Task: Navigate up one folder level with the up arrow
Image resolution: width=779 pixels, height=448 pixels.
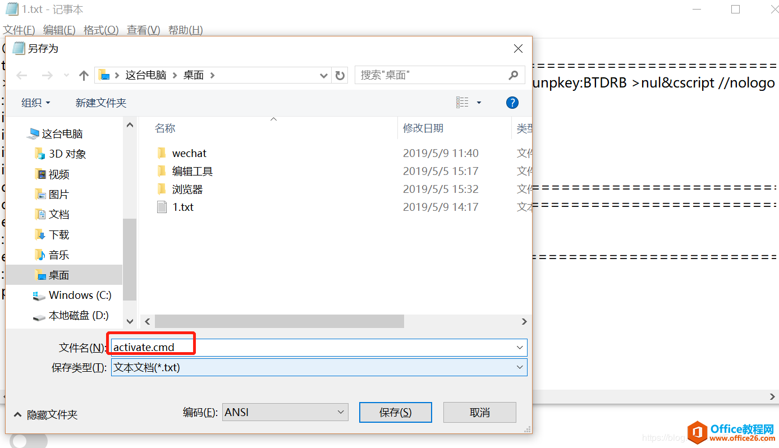Action: click(x=84, y=75)
